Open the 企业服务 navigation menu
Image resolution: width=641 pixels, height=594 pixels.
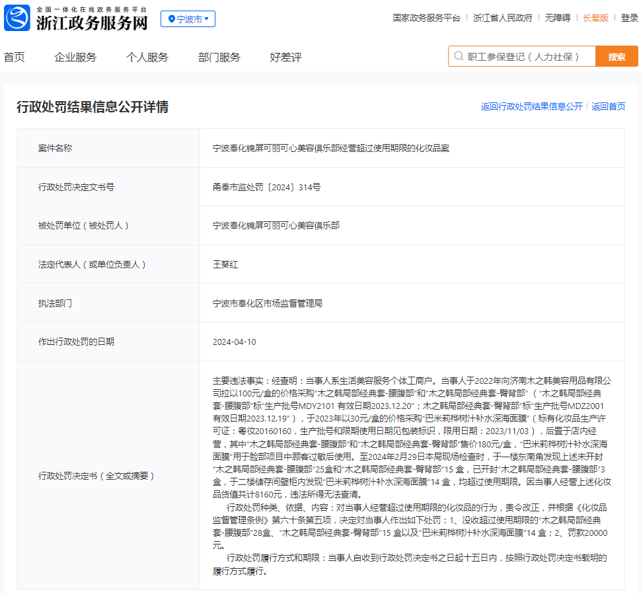[x=75, y=57]
